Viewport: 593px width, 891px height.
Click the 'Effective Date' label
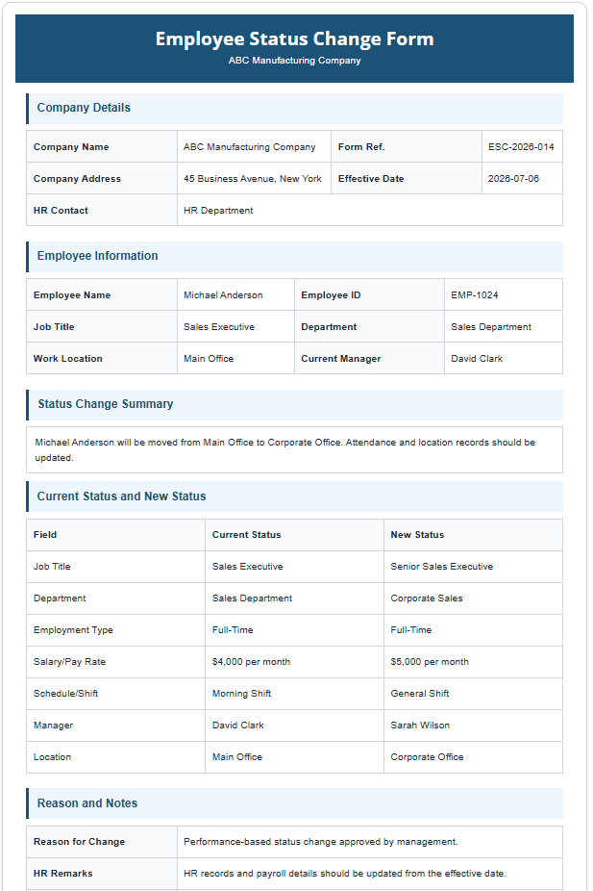click(371, 178)
